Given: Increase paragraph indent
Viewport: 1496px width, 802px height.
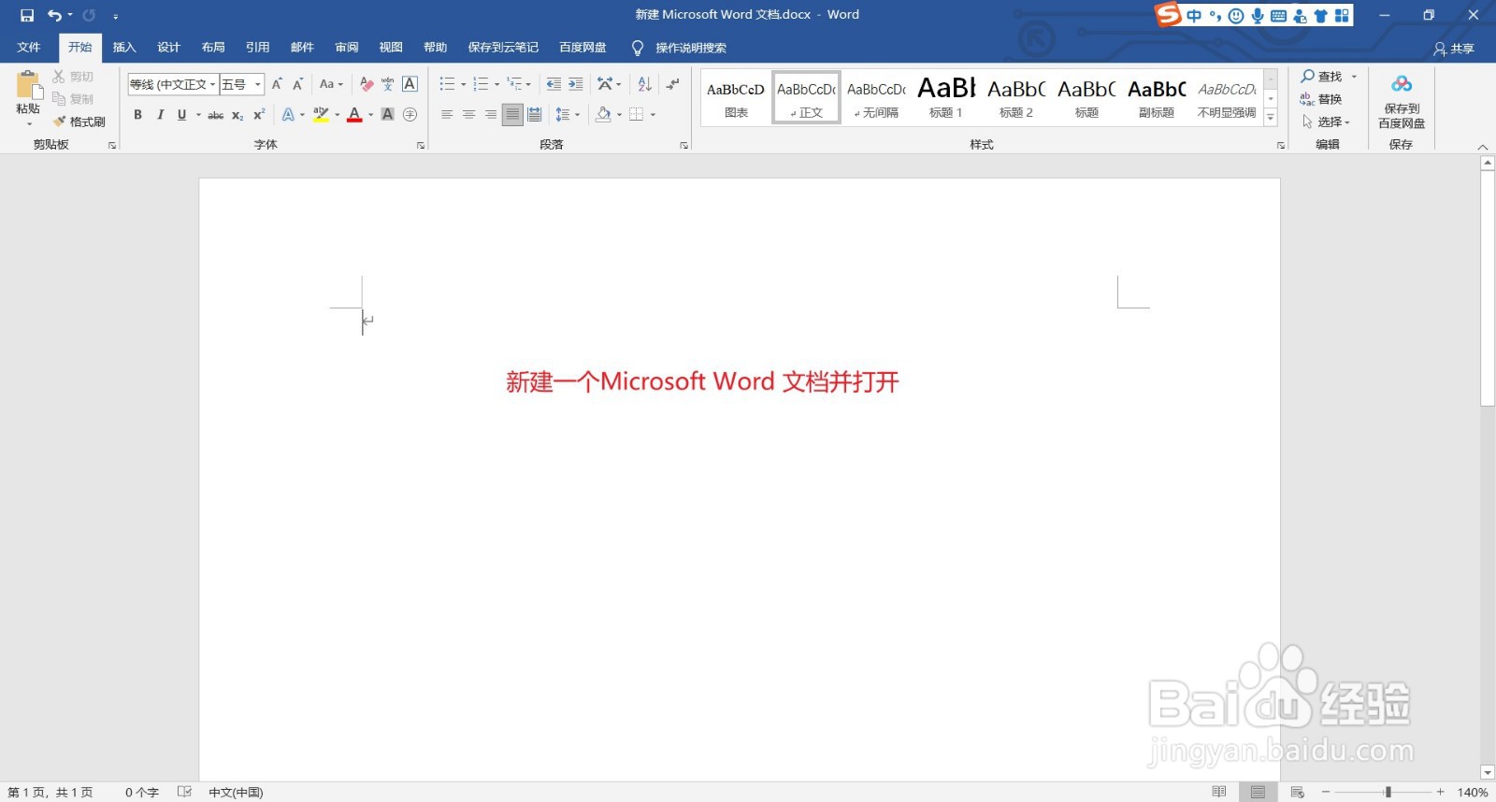Looking at the screenshot, I should coord(575,84).
